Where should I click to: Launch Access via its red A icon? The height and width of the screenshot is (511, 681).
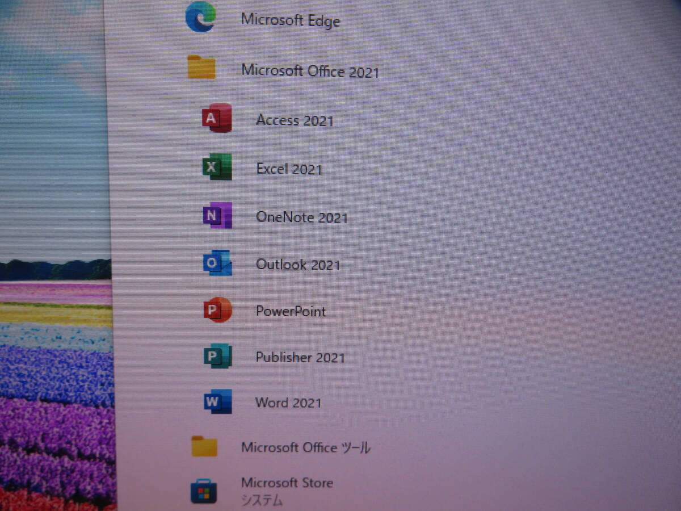[217, 118]
